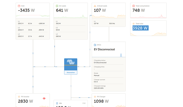Screen dimensions: 183x107
Task: Click the battery 0 W label
Action: click(x=84, y=103)
